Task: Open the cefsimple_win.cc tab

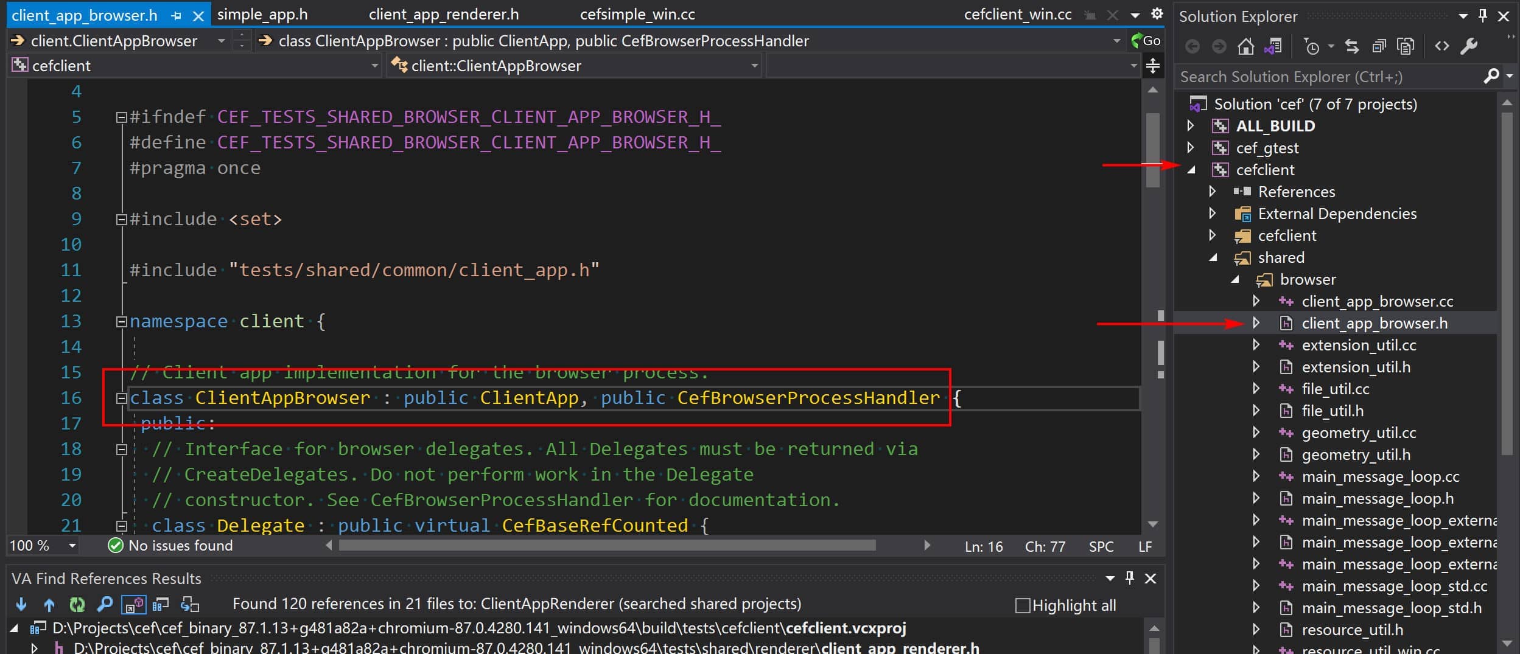Action: 637,14
